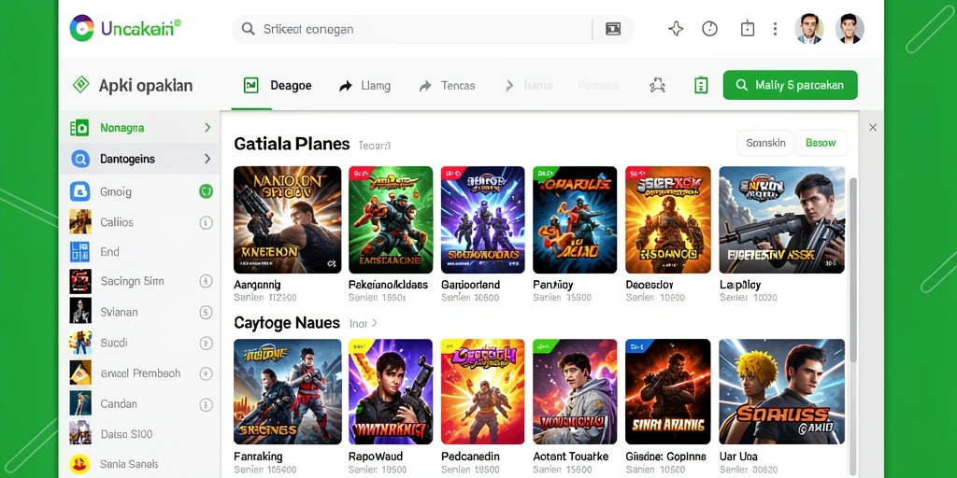Open the second profile avatar
This screenshot has height=478, width=957.
pos(850,29)
